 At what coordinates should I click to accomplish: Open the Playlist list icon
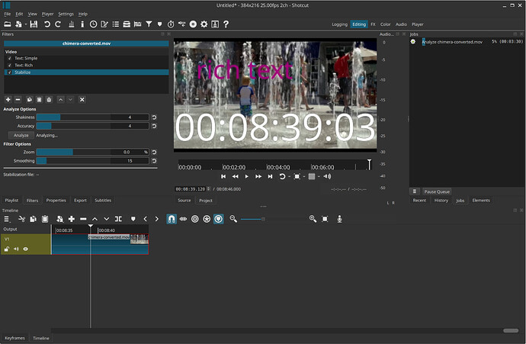pos(115,24)
